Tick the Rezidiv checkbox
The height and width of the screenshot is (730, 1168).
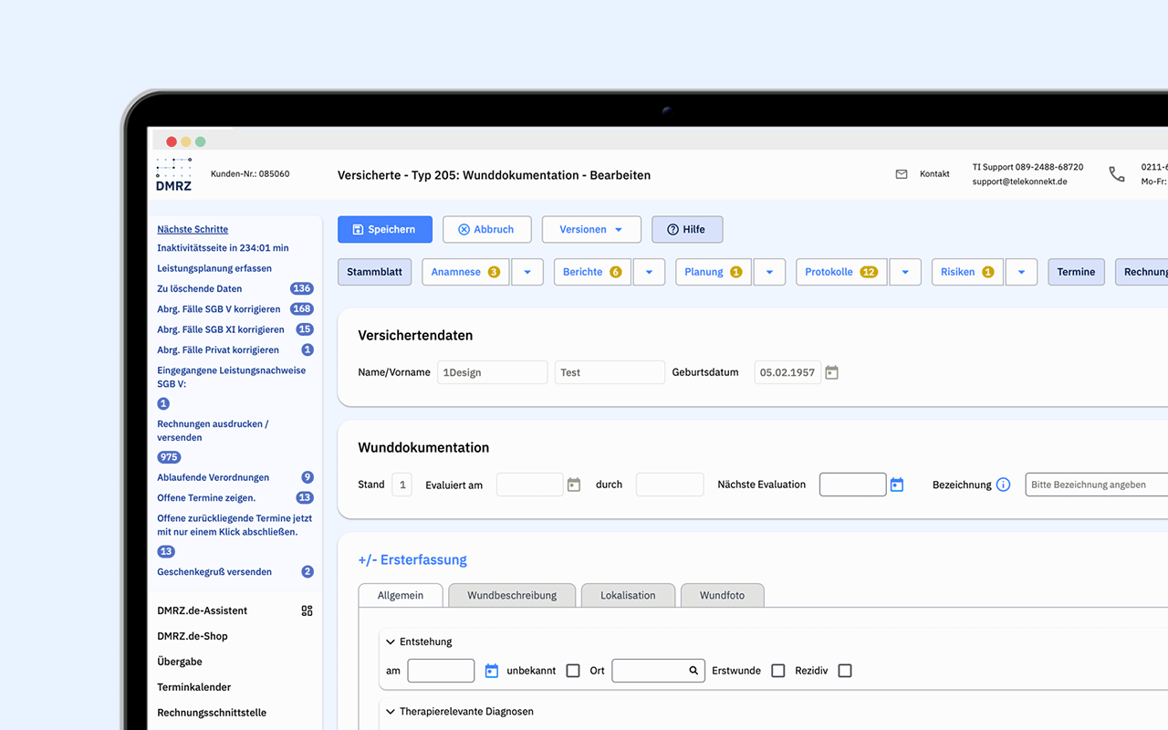point(844,670)
